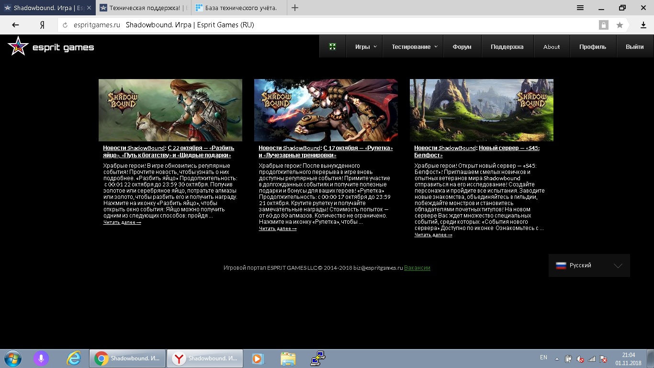Check the network signal tray icon

point(592,358)
